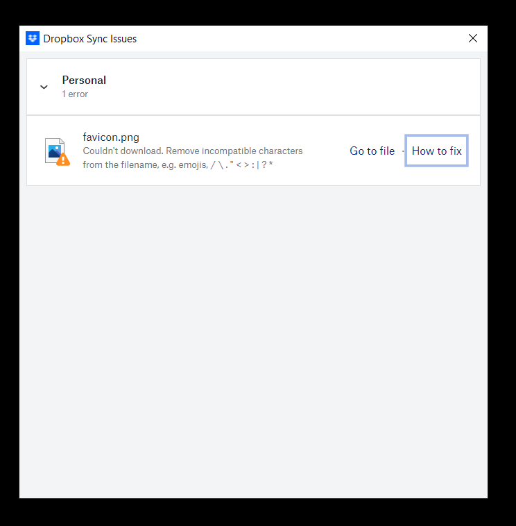Click the incompatible characters example list line
The width and height of the screenshot is (516, 526).
178,164
